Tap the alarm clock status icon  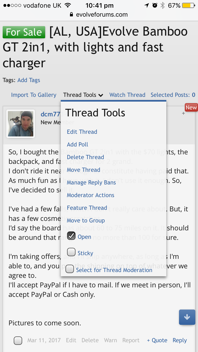155,6
